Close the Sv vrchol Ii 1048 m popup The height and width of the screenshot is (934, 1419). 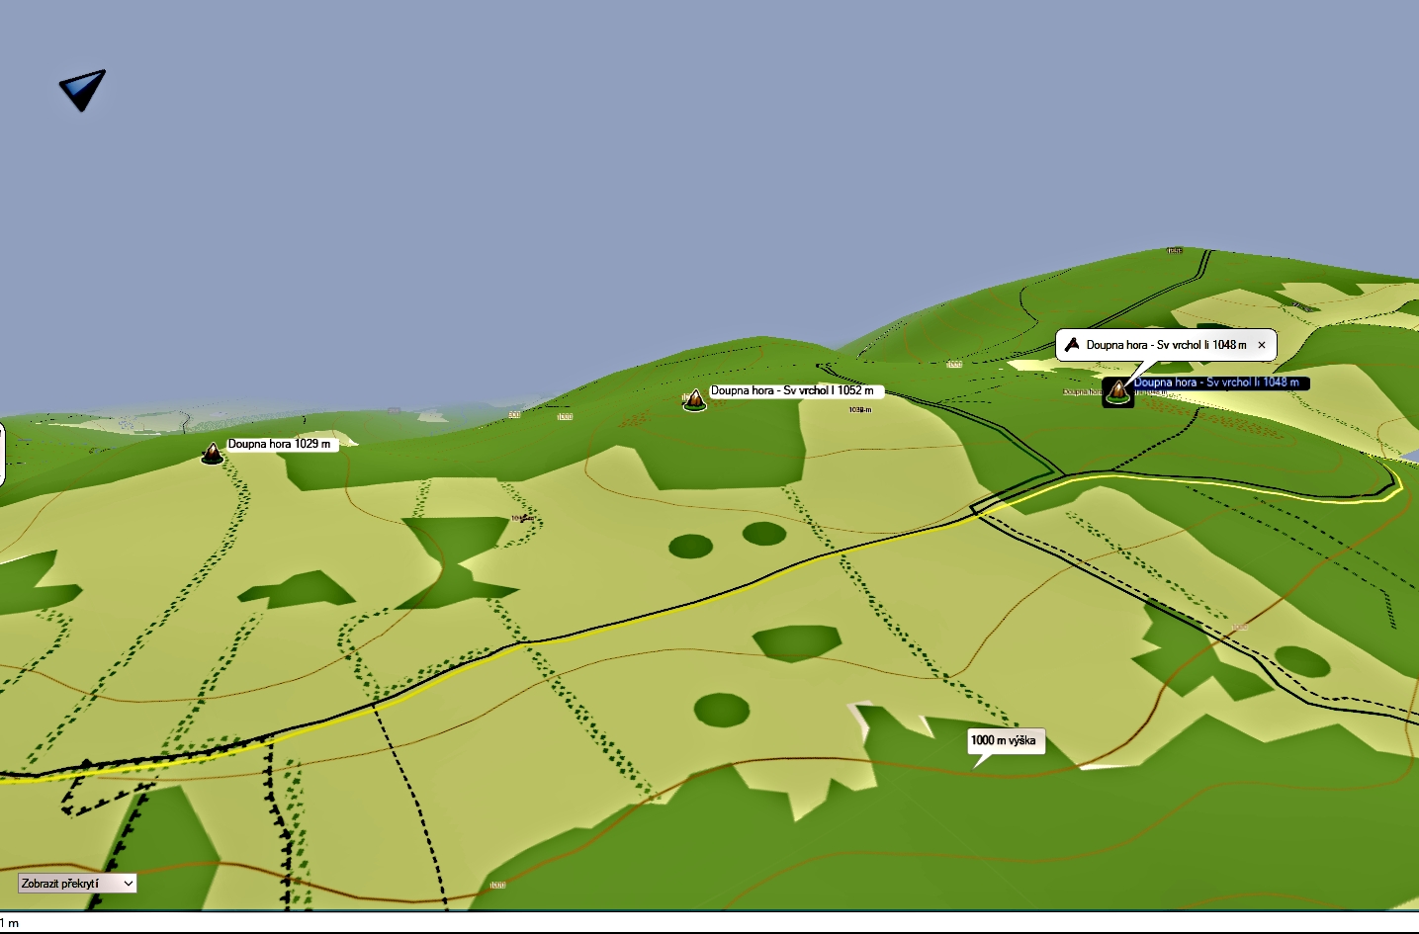[x=1262, y=345]
